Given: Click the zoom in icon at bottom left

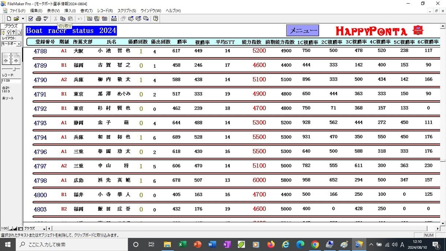Looking at the screenshot, I should [15, 228].
